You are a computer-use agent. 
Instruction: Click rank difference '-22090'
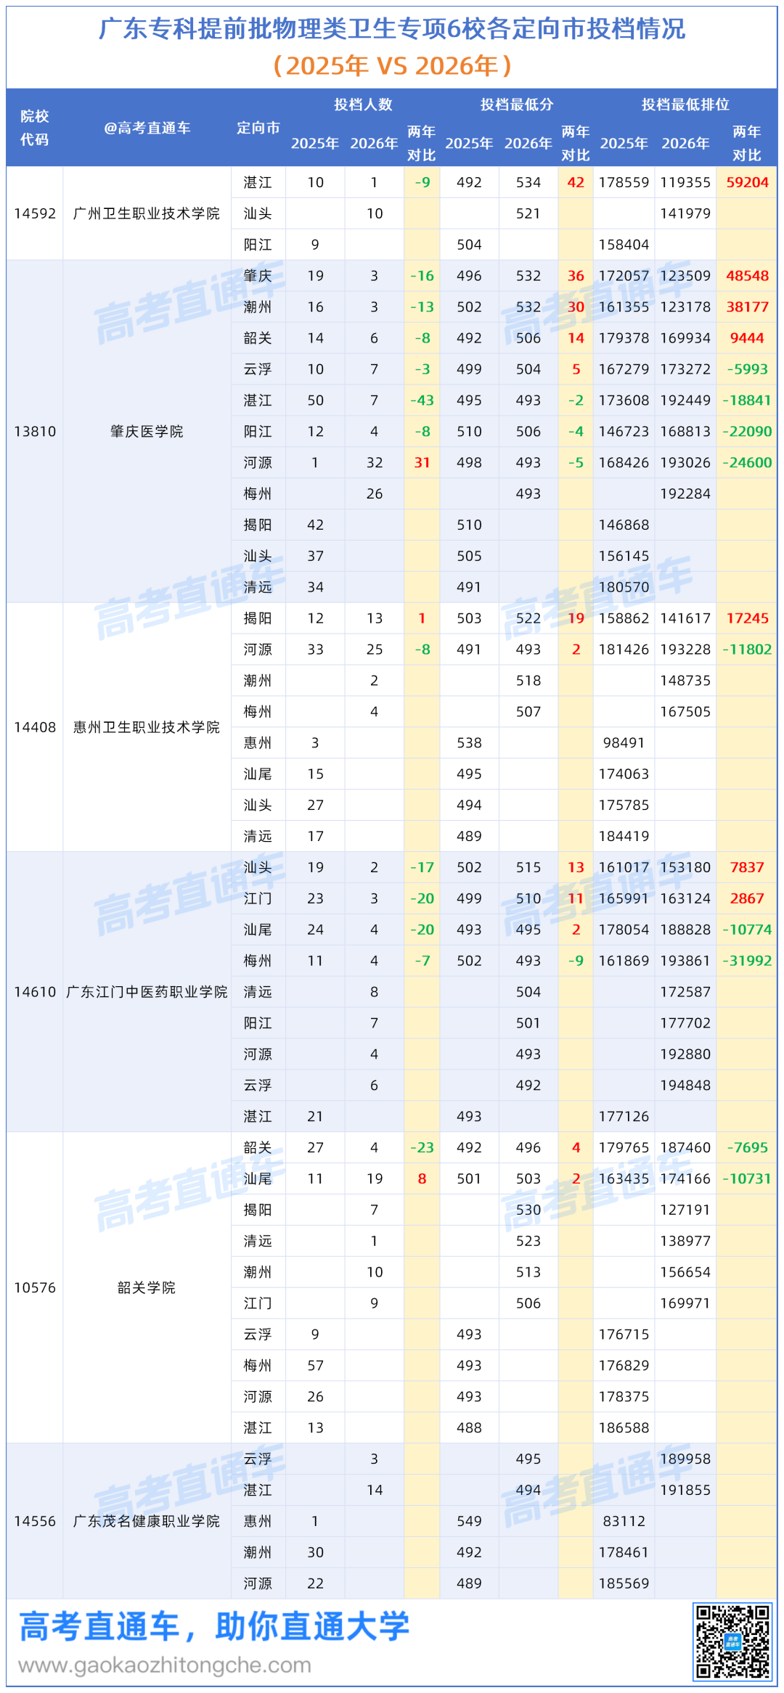click(747, 431)
